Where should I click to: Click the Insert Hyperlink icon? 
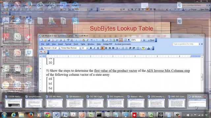tap(103, 40)
